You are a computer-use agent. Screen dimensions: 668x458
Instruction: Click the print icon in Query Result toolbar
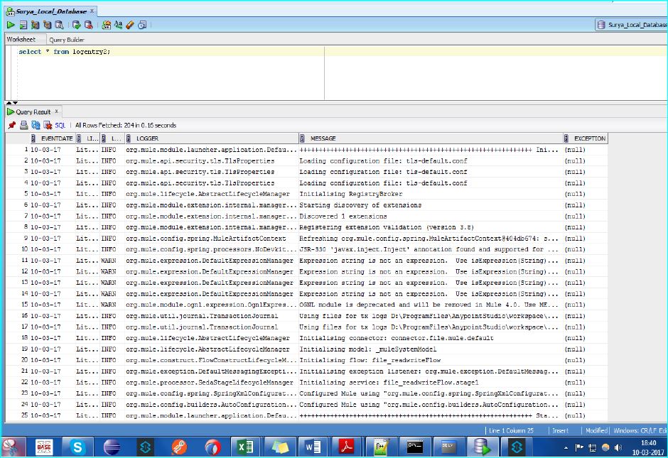click(24, 125)
